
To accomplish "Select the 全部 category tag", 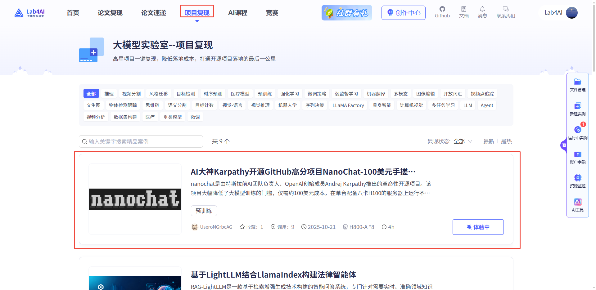I will click(x=91, y=94).
